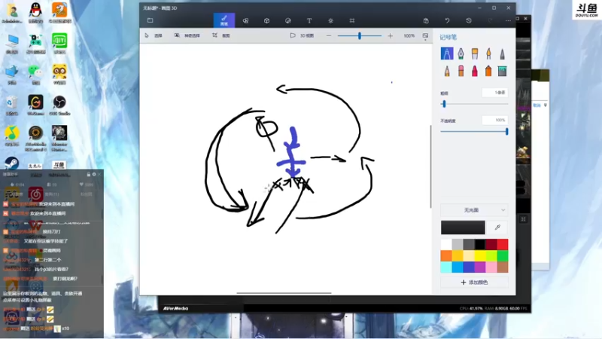Viewport: 602px width, 339px height.
Task: Open the Paint 3D menu folder icon
Action: [150, 20]
